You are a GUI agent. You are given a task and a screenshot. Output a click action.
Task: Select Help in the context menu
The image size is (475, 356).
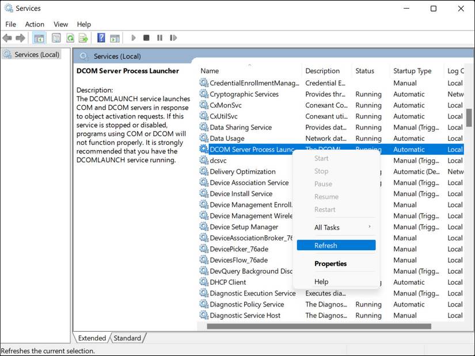[321, 282]
